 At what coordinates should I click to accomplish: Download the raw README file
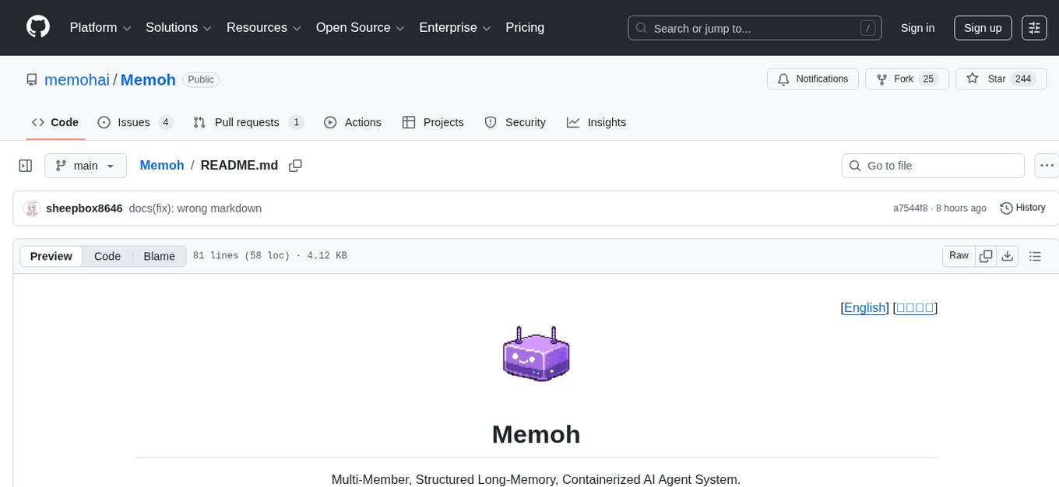coord(1008,255)
